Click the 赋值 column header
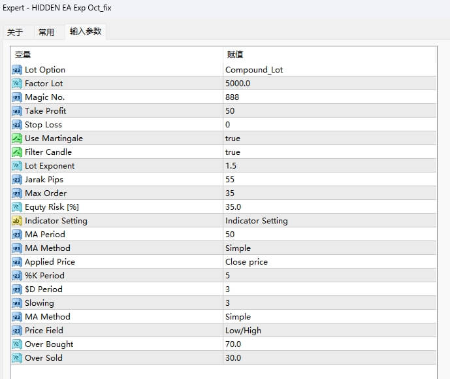The image size is (450, 379). pos(235,55)
